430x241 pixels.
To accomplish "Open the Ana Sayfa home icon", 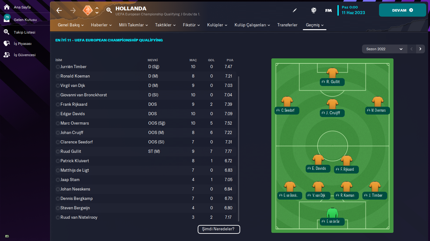I will tap(7, 7).
